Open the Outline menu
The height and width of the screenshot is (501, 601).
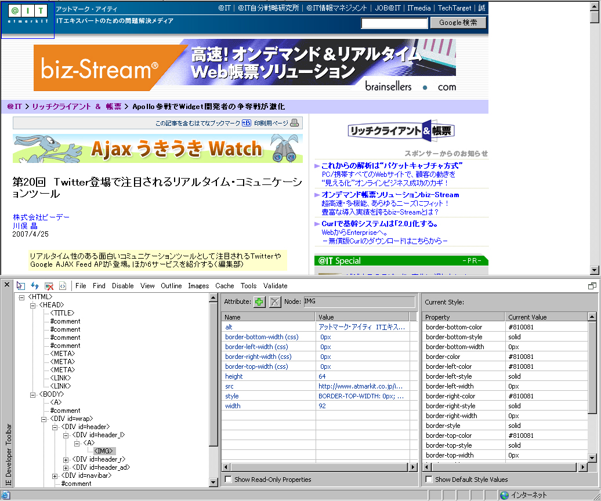tap(171, 286)
